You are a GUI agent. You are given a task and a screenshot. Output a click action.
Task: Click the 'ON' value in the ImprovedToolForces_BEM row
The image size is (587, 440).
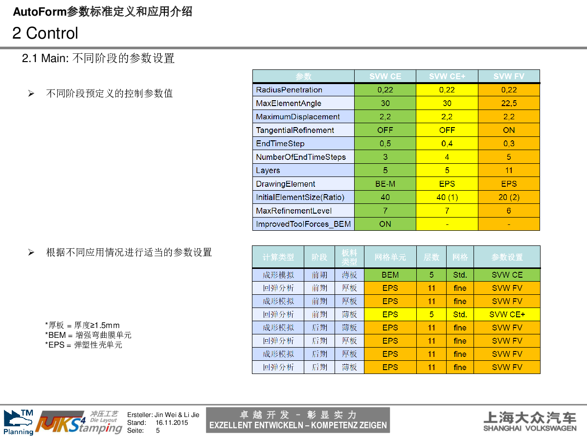[x=385, y=224]
